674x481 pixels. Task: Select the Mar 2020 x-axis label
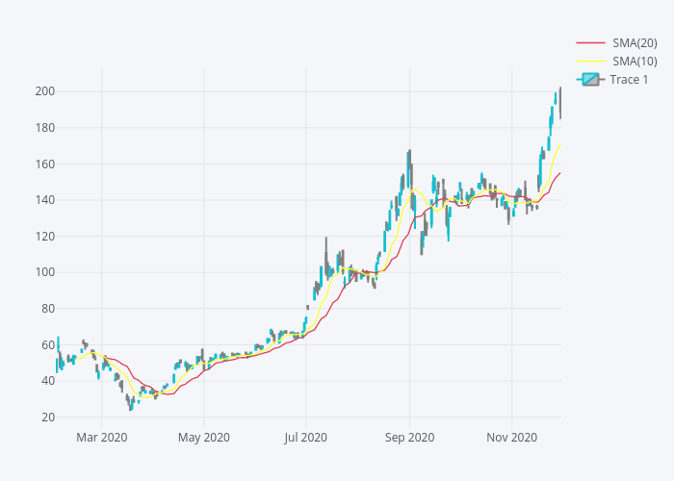[x=102, y=438]
